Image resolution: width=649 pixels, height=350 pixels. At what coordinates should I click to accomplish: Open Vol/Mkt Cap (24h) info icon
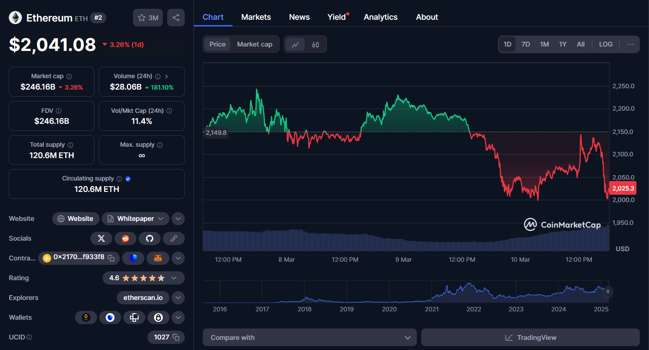pyautogui.click(x=169, y=111)
